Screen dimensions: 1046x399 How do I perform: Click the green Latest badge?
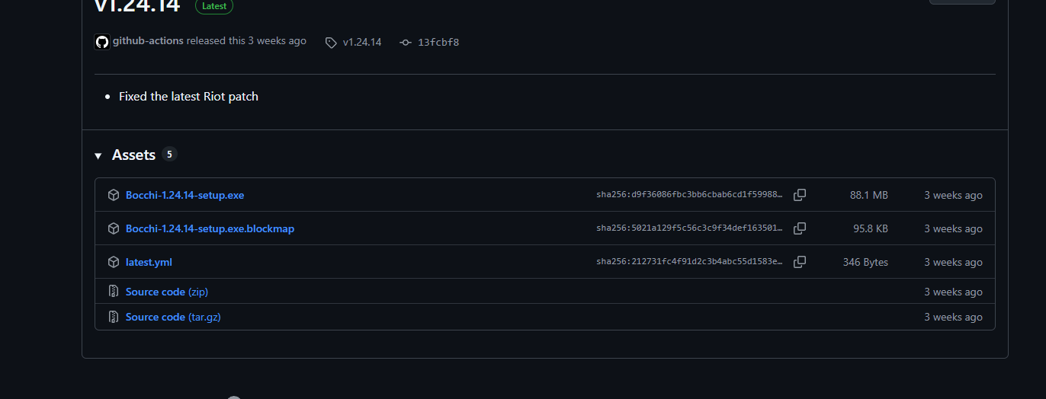[x=214, y=6]
